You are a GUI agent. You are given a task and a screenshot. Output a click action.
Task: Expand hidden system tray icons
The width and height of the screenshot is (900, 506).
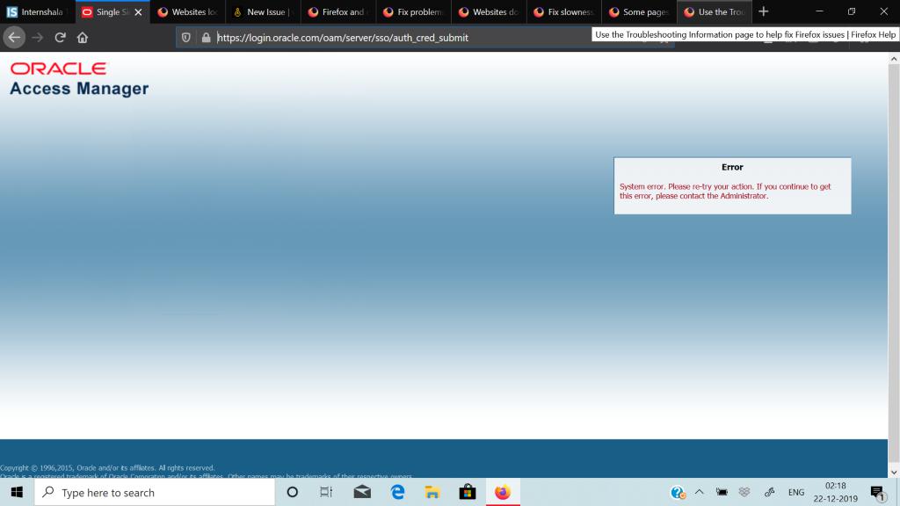click(x=700, y=492)
